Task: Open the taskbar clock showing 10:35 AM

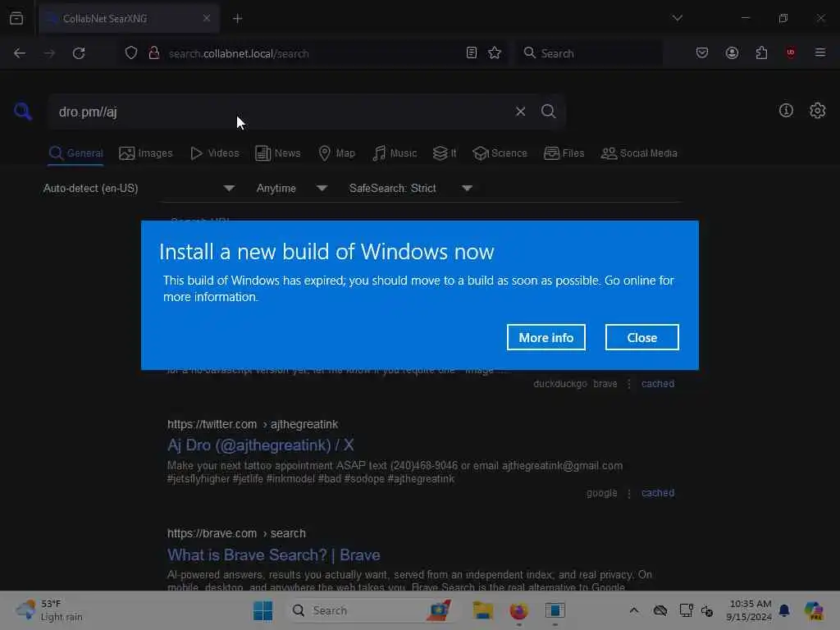Action: [x=750, y=610]
